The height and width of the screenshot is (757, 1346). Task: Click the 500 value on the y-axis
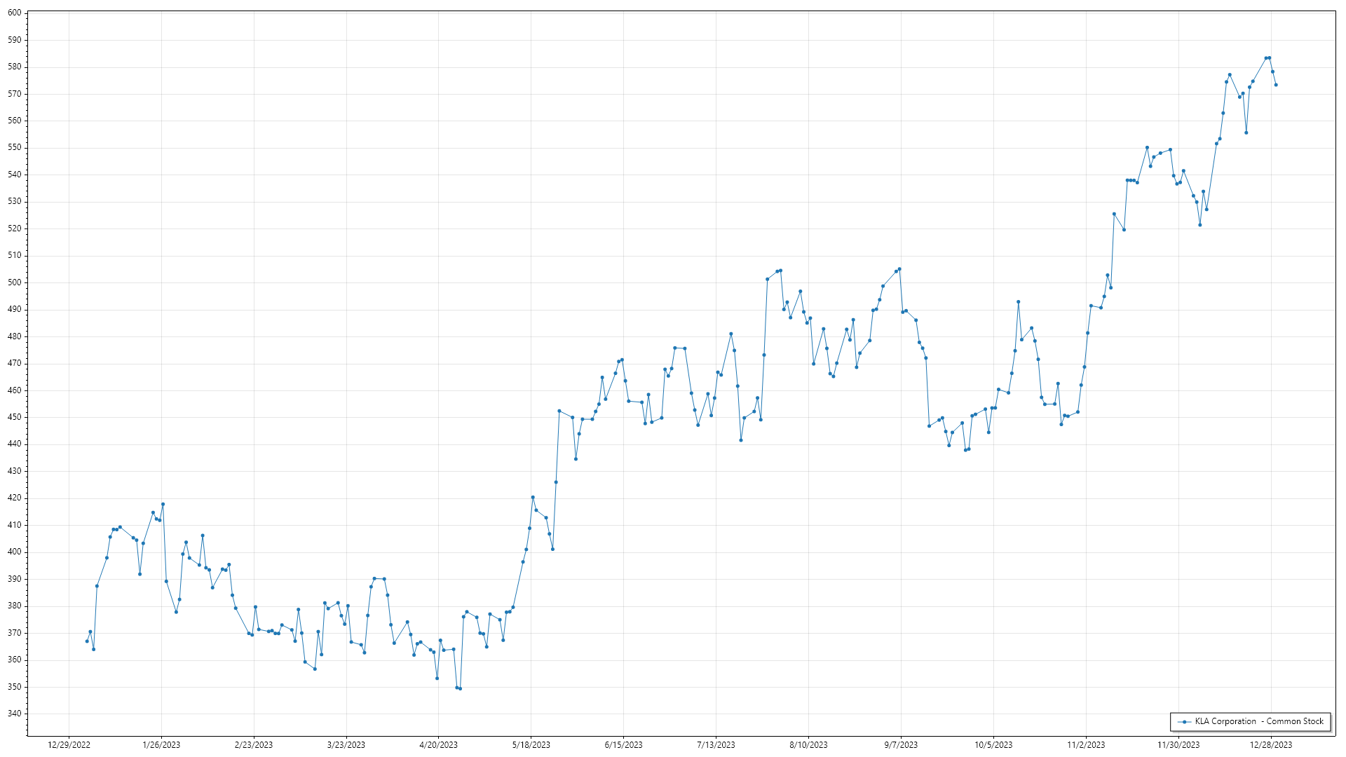15,282
